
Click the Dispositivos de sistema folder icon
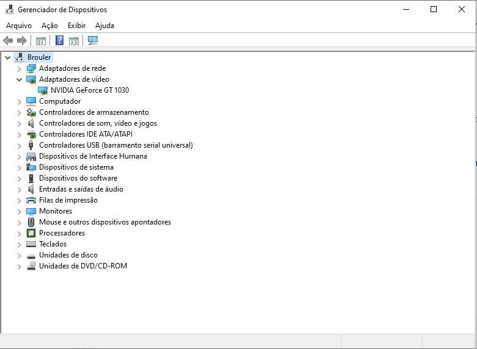click(31, 167)
